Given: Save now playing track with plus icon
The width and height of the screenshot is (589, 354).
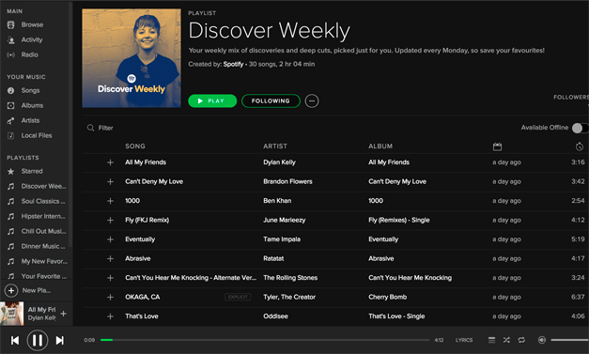Looking at the screenshot, I should click(64, 314).
